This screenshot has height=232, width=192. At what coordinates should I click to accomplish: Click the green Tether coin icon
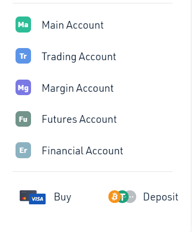click(123, 197)
